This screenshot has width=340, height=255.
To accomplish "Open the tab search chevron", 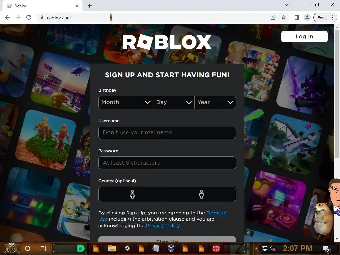I will pyautogui.click(x=287, y=5).
